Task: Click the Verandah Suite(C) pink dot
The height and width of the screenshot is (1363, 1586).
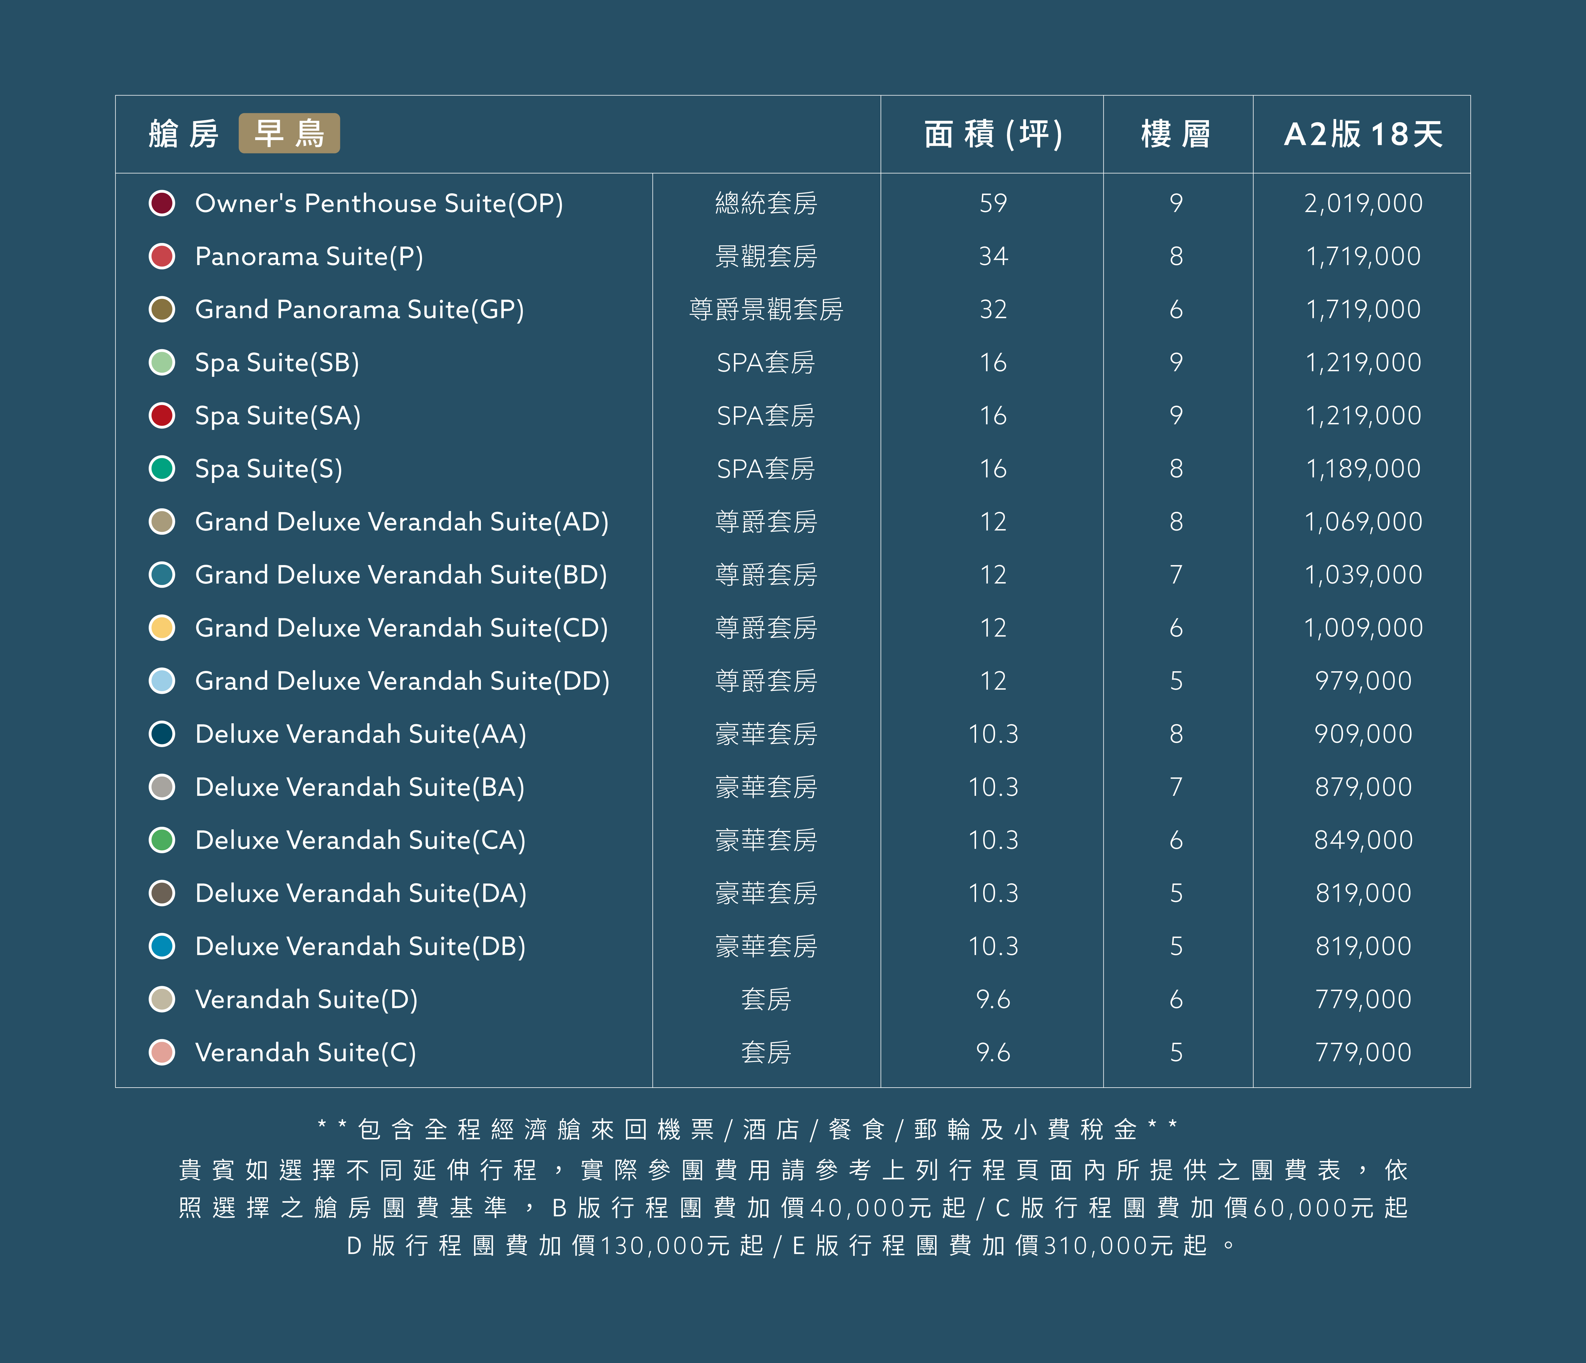Action: (x=161, y=1052)
